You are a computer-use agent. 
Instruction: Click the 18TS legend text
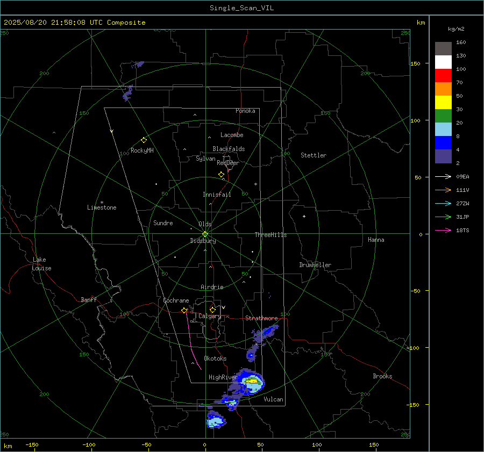pyautogui.click(x=462, y=231)
